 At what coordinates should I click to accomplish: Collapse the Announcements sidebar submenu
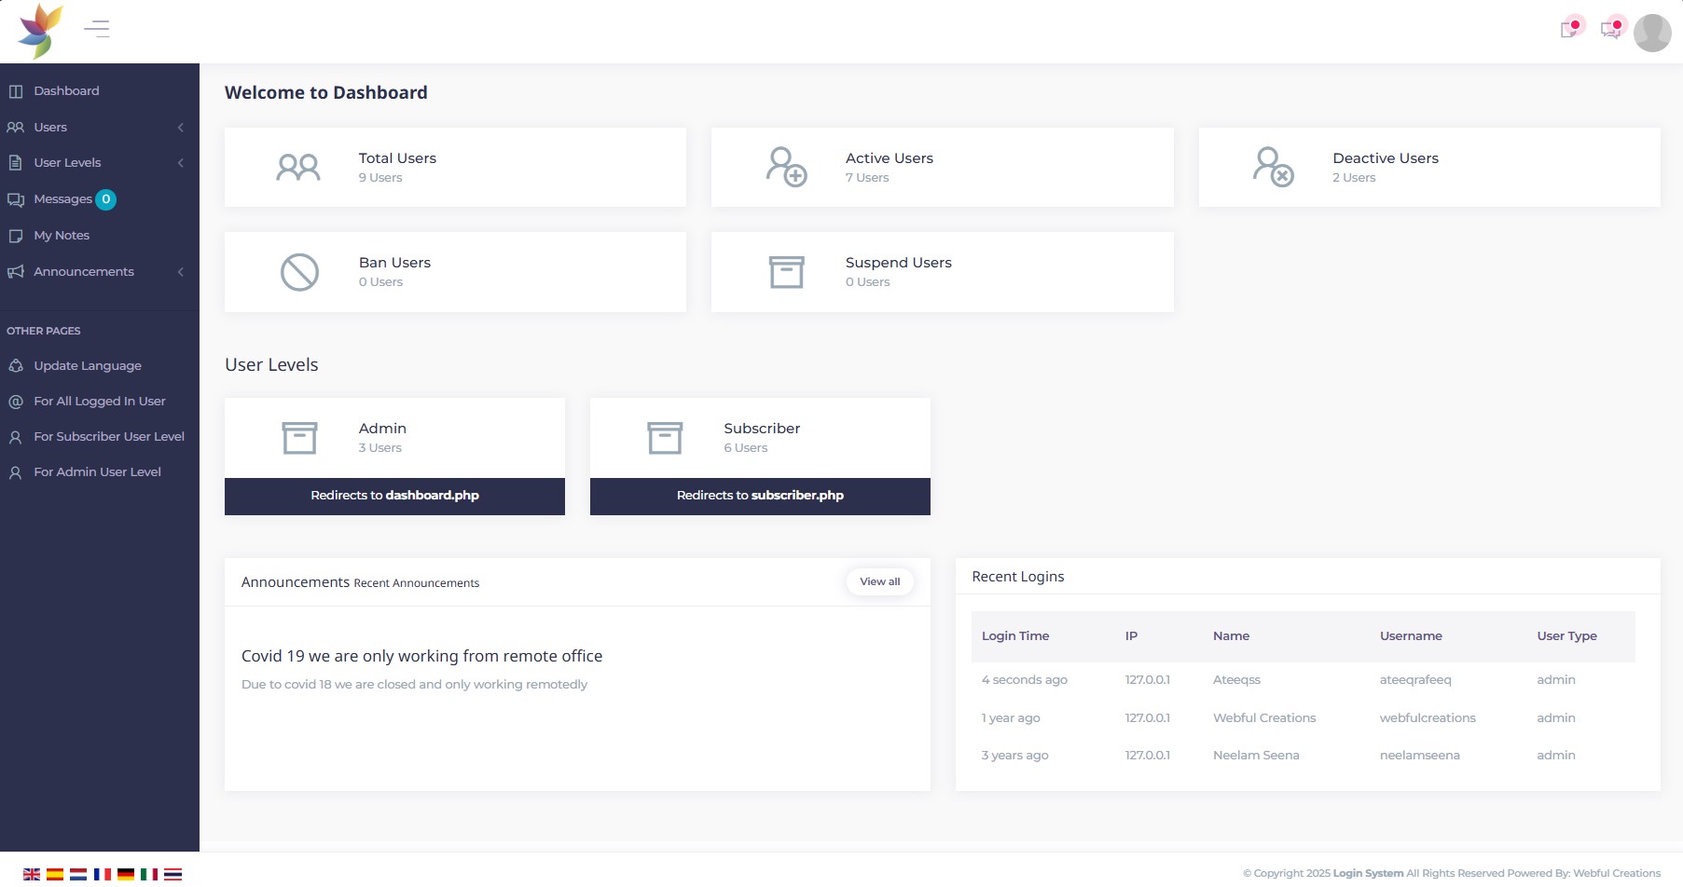(181, 272)
